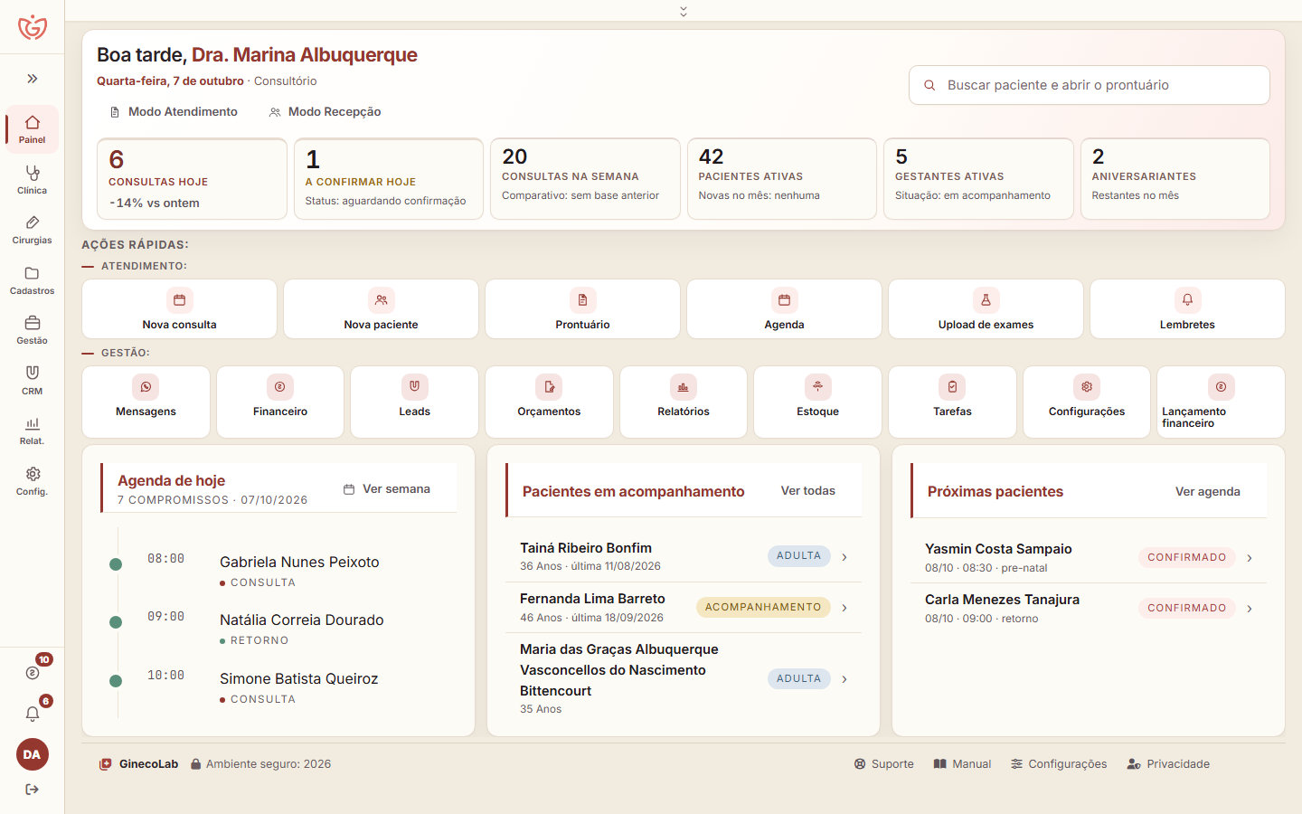1302x814 pixels.
Task: Open the Nova consulta quick action
Action: (x=179, y=309)
